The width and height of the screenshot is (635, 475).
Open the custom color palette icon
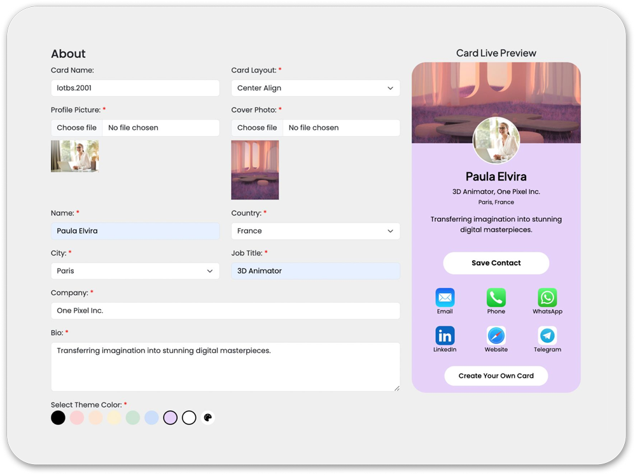[x=208, y=418]
